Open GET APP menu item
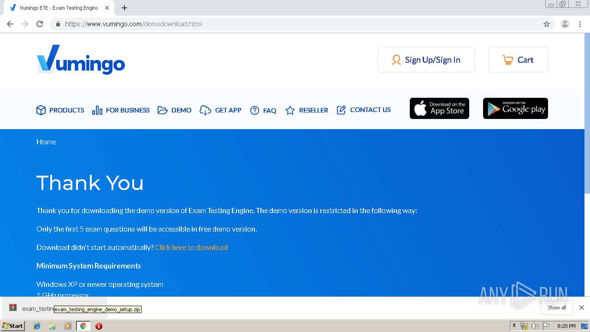Viewport: 590px width, 332px height. click(220, 110)
